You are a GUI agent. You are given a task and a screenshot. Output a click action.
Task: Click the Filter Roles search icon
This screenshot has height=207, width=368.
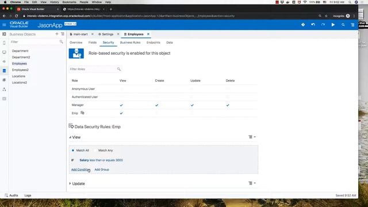pos(119,69)
